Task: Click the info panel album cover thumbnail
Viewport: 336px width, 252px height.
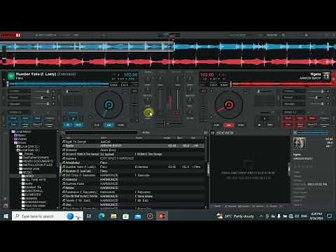Action: point(299,143)
